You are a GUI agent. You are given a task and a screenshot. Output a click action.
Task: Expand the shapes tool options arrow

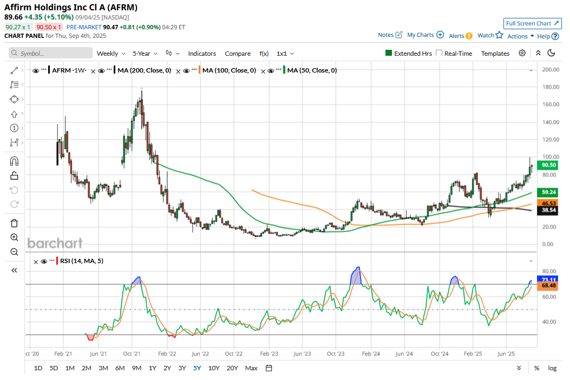coord(23,99)
